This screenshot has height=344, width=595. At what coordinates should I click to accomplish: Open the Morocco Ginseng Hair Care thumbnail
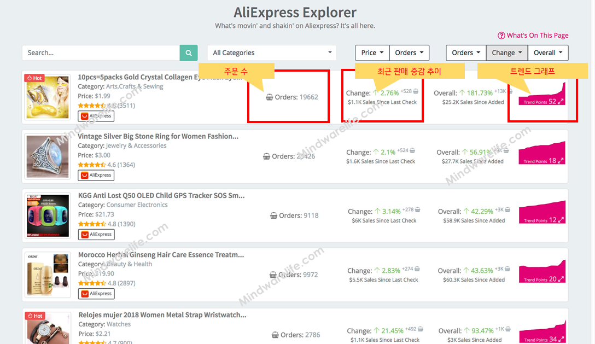48,275
